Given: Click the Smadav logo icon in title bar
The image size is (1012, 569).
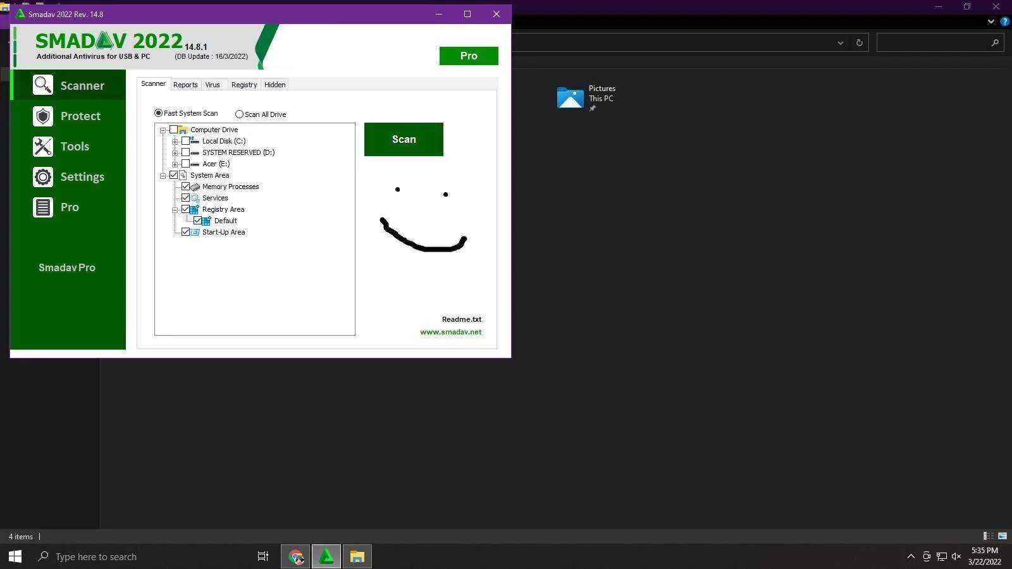Looking at the screenshot, I should tap(20, 13).
